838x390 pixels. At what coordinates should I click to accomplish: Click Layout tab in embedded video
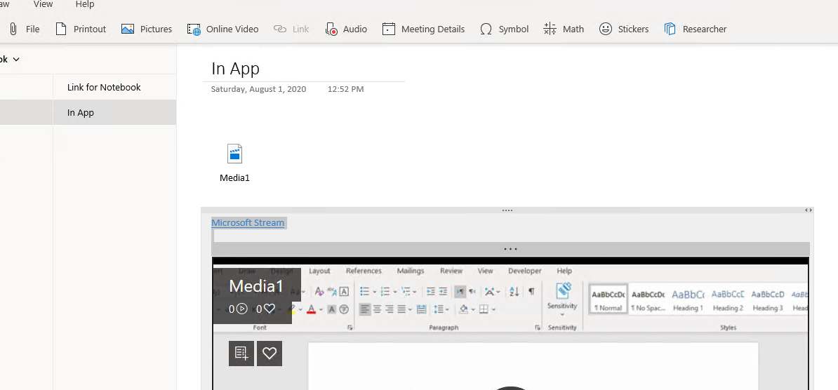point(319,271)
